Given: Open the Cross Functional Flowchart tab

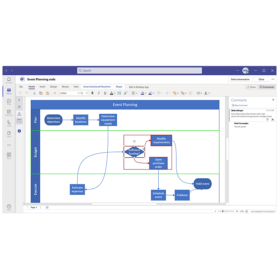Looking at the screenshot, I should [x=97, y=86].
